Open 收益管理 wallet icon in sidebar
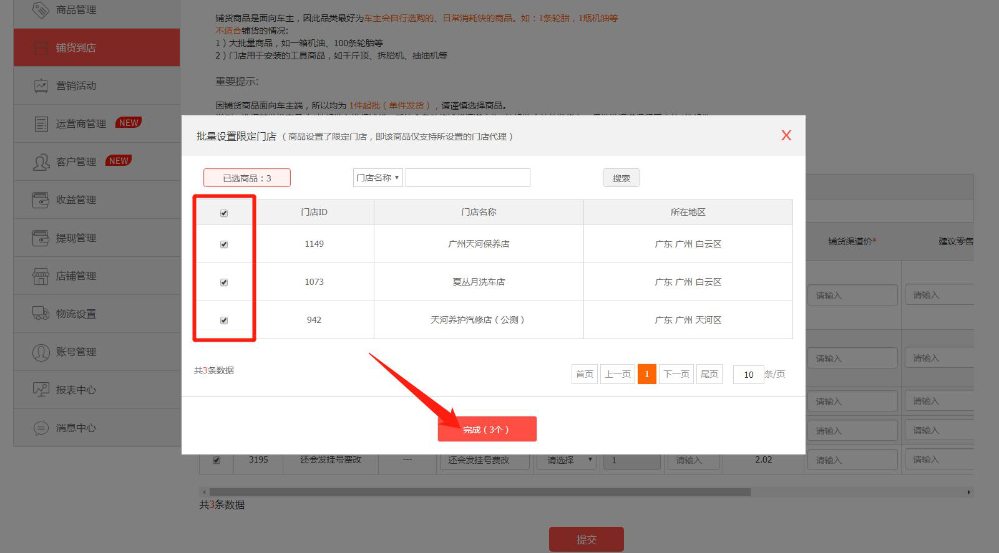The width and height of the screenshot is (999, 553). point(41,200)
